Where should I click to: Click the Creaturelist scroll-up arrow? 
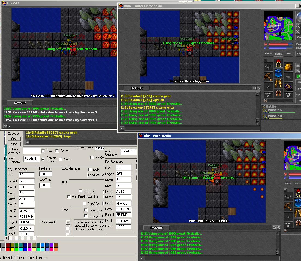(x=68, y=222)
